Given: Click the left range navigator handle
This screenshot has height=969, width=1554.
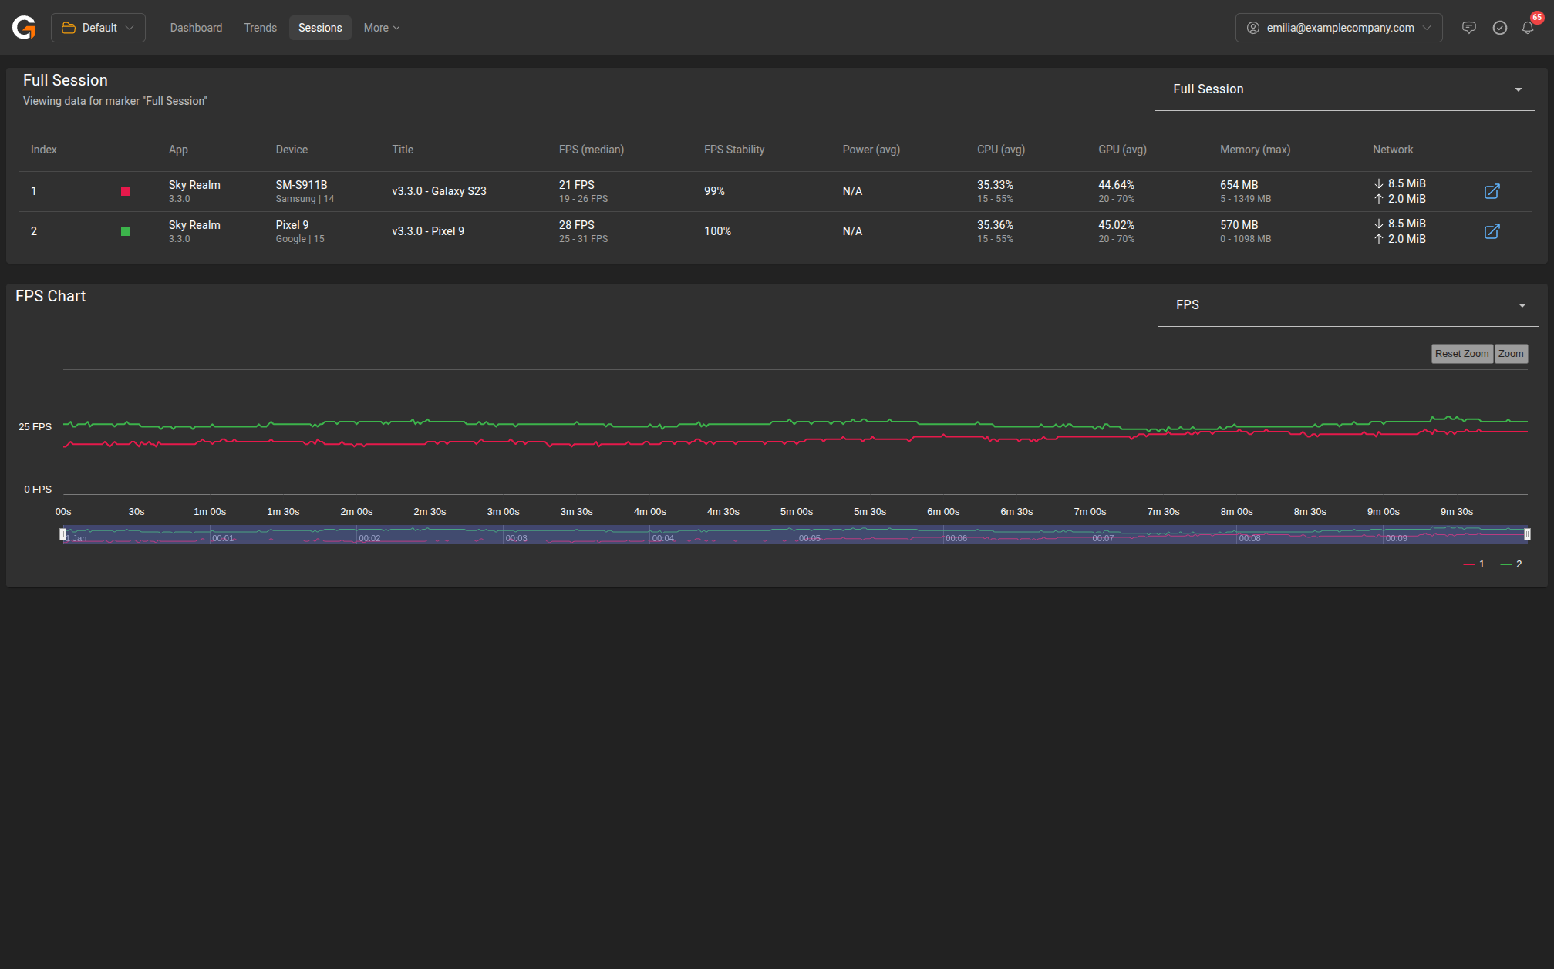Looking at the screenshot, I should point(63,534).
